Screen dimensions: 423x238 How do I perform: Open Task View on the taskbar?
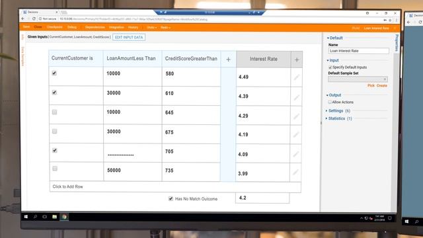pos(44,217)
